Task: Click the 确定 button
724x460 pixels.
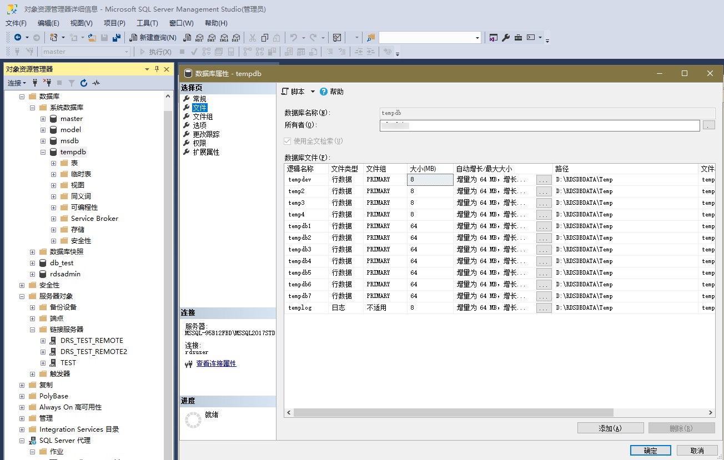Action: tap(650, 451)
